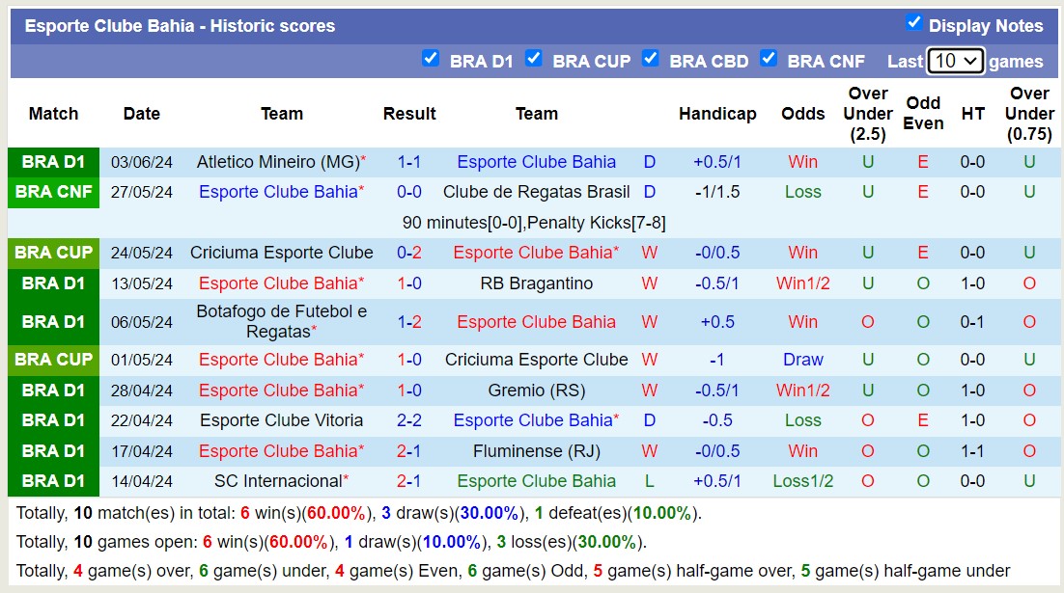This screenshot has height=593, width=1064.
Task: Open the Esporte Clube Bahia link on Atletico Mineiro row
Action: tap(537, 162)
